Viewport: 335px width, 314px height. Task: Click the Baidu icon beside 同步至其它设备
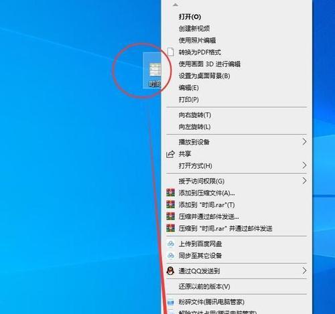(x=171, y=255)
